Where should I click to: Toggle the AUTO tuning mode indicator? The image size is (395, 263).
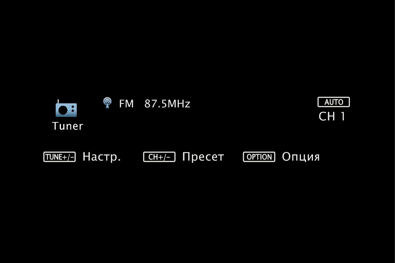(x=334, y=102)
